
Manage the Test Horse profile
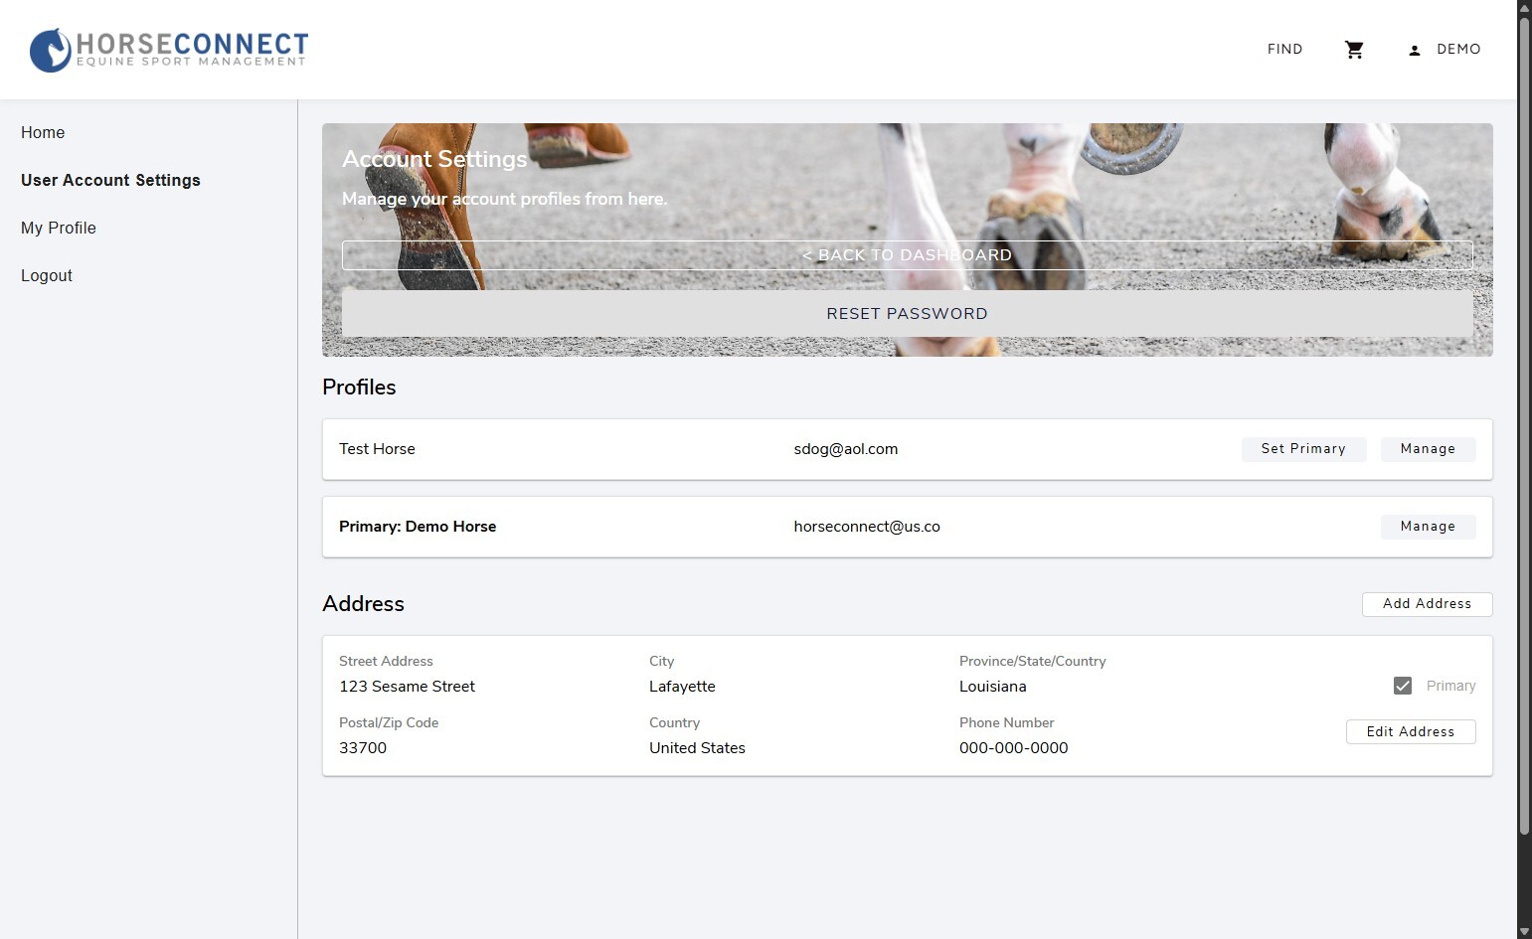pos(1428,449)
